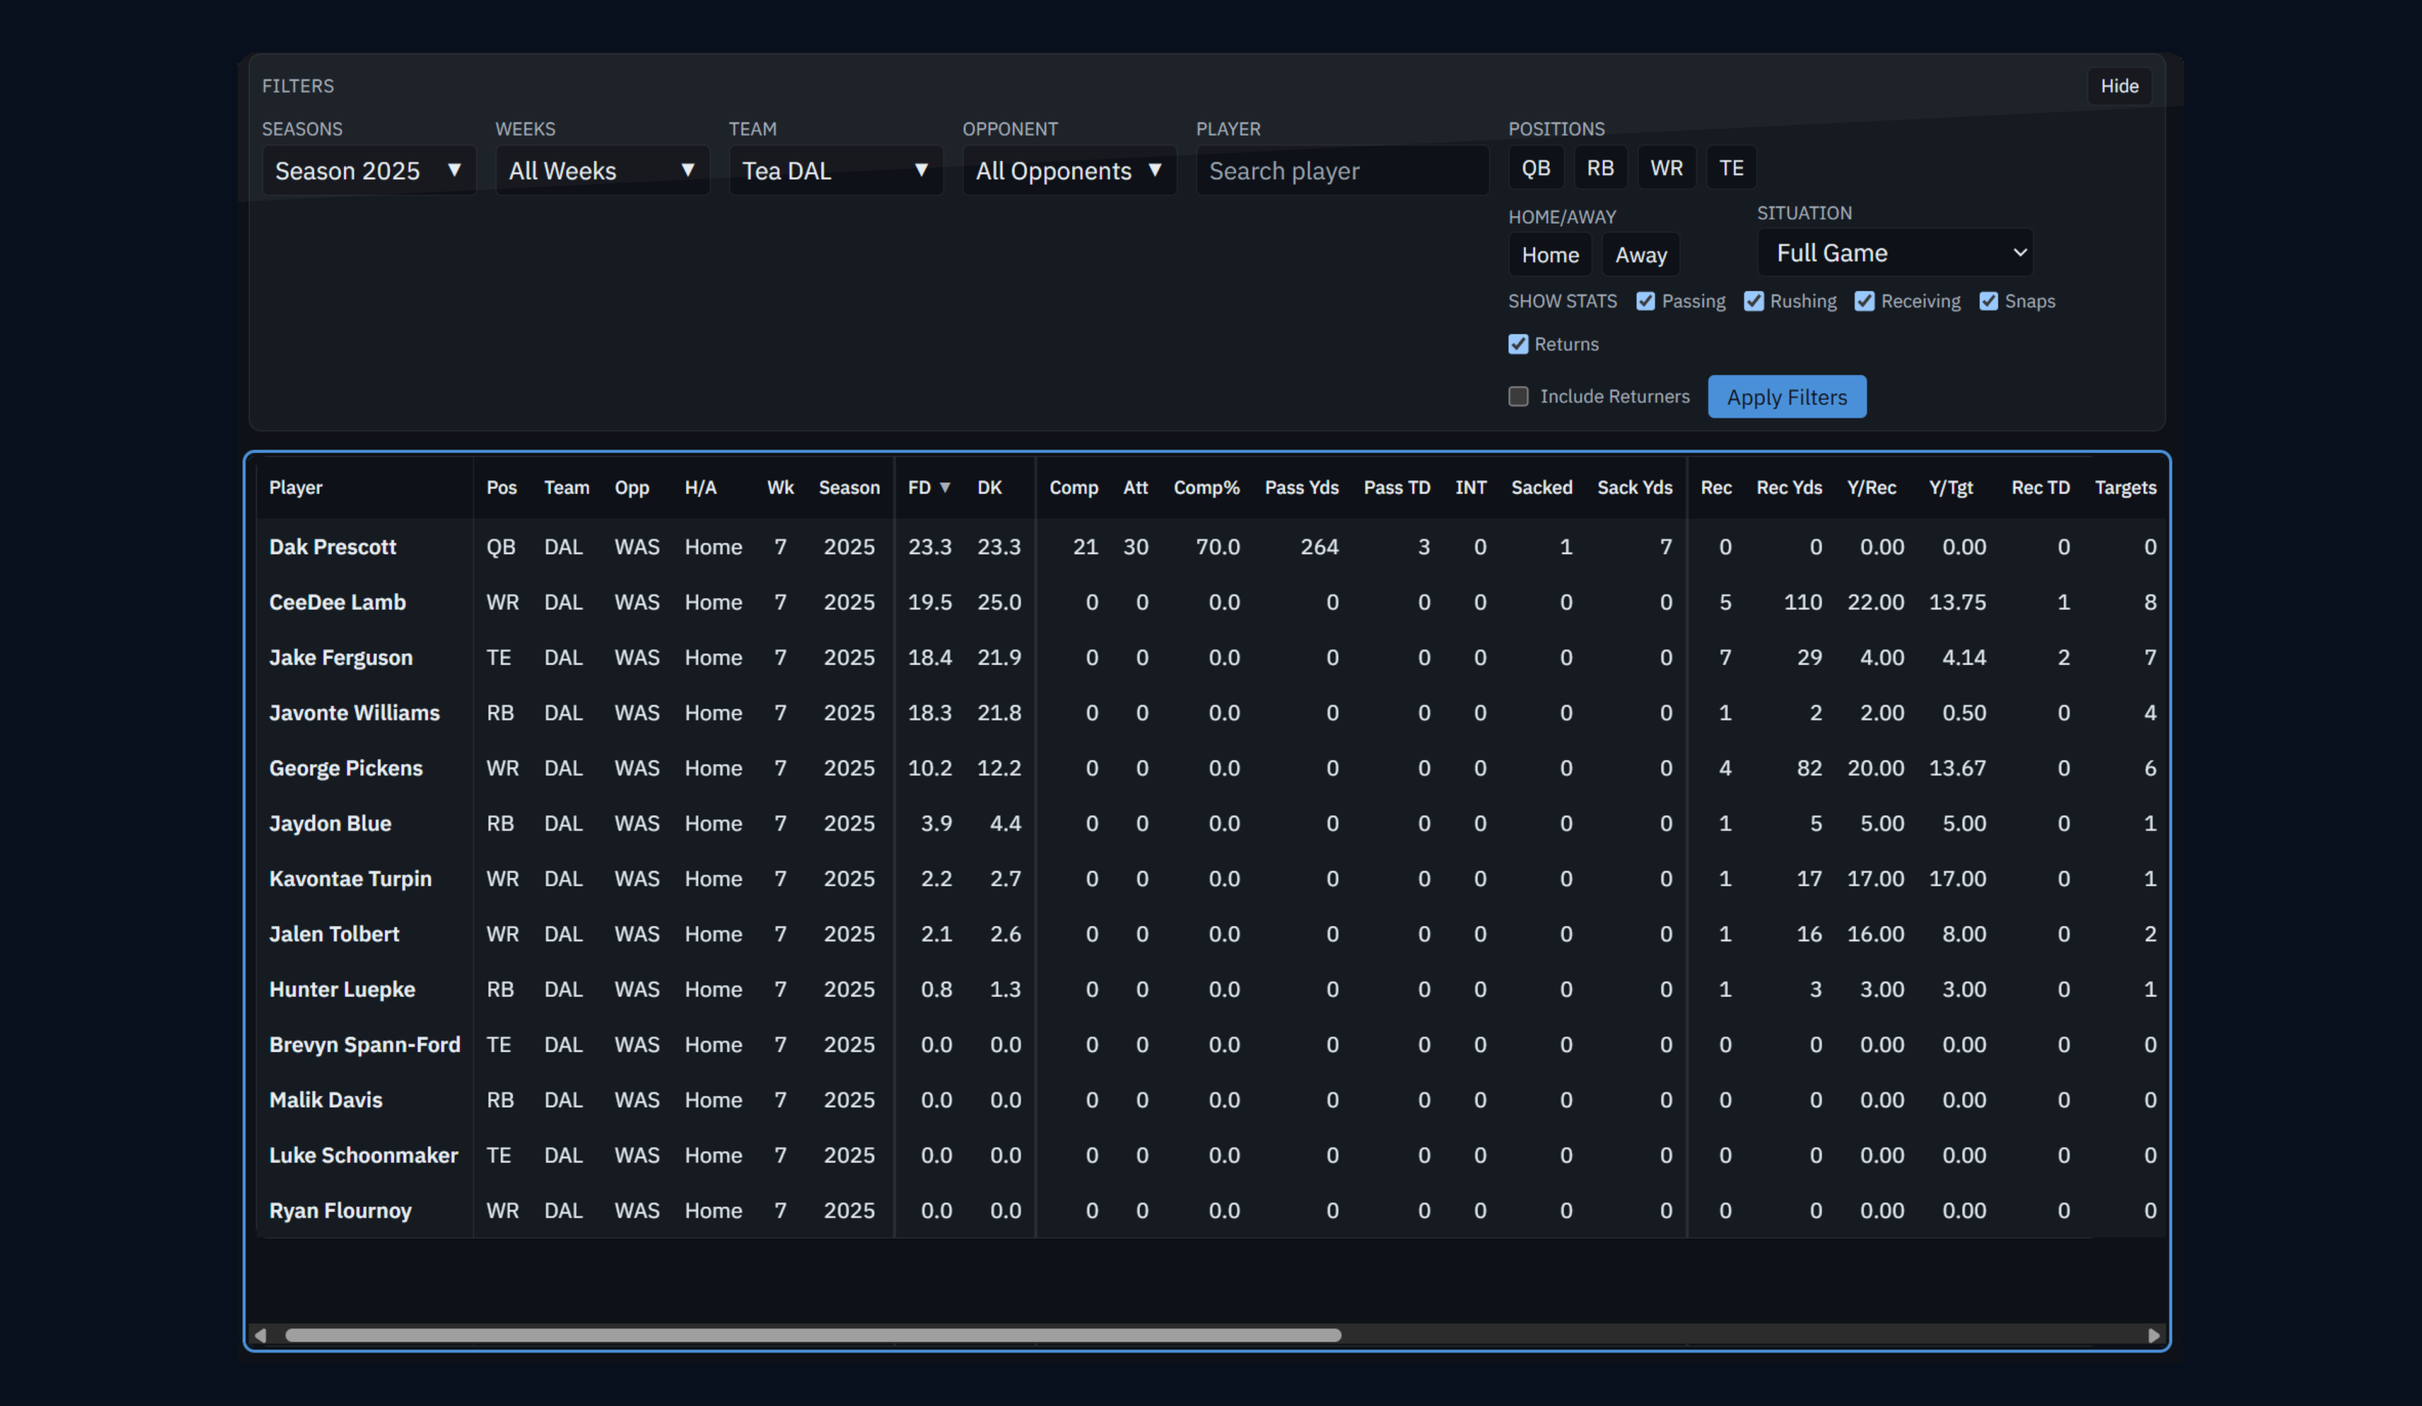2422x1406 pixels.
Task: Sort by the Pos column header
Action: [501, 488]
